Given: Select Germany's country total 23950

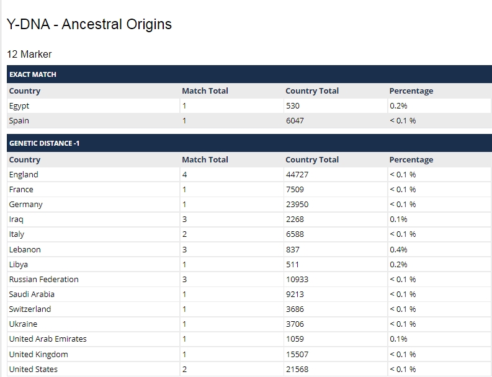Looking at the screenshot, I should pos(297,205).
